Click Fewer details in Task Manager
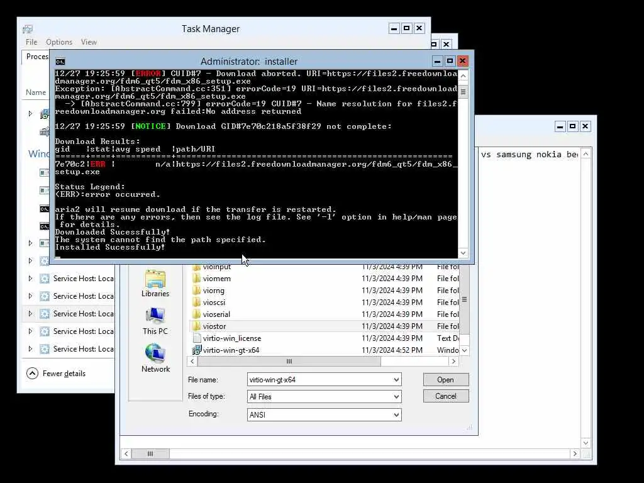Viewport: 644px width, 483px height. coord(64,374)
